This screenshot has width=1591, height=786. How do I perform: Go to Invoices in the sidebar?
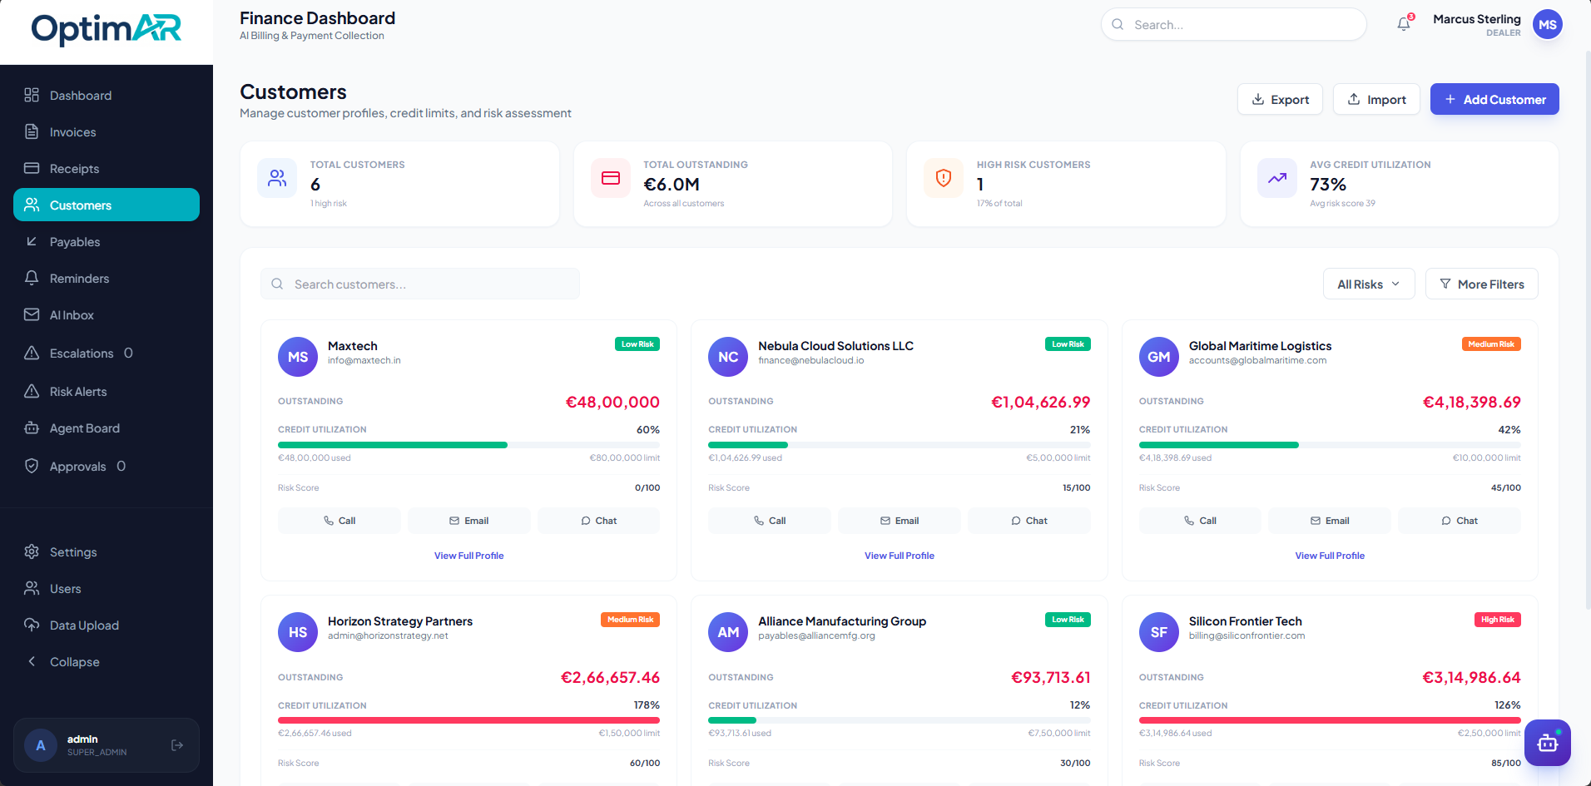107,132
